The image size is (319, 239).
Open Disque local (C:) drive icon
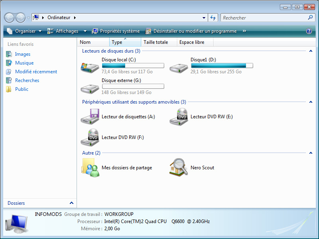click(90, 68)
